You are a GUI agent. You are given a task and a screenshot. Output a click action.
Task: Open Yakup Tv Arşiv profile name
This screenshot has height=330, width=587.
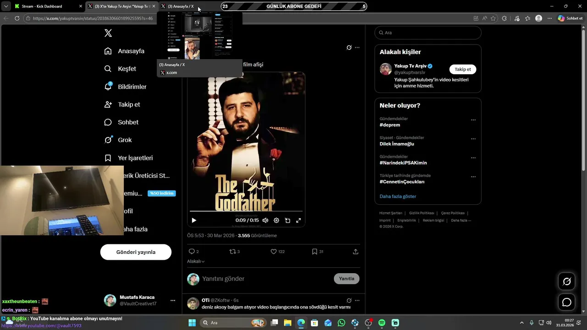(x=410, y=66)
